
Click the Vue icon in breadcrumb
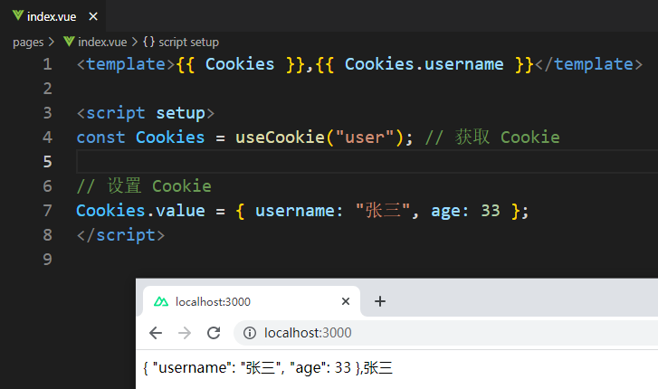pos(69,42)
